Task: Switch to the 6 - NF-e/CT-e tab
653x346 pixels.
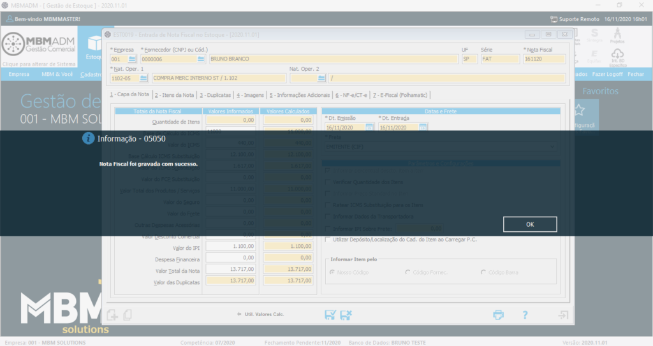Action: tap(351, 95)
